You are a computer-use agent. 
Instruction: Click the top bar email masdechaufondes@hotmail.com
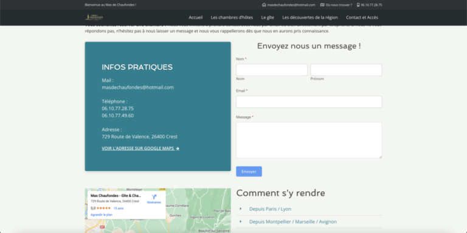[291, 5]
